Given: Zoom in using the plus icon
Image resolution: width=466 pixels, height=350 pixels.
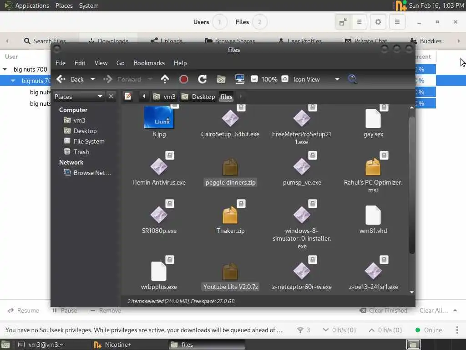Looking at the screenshot, I should pos(285,79).
